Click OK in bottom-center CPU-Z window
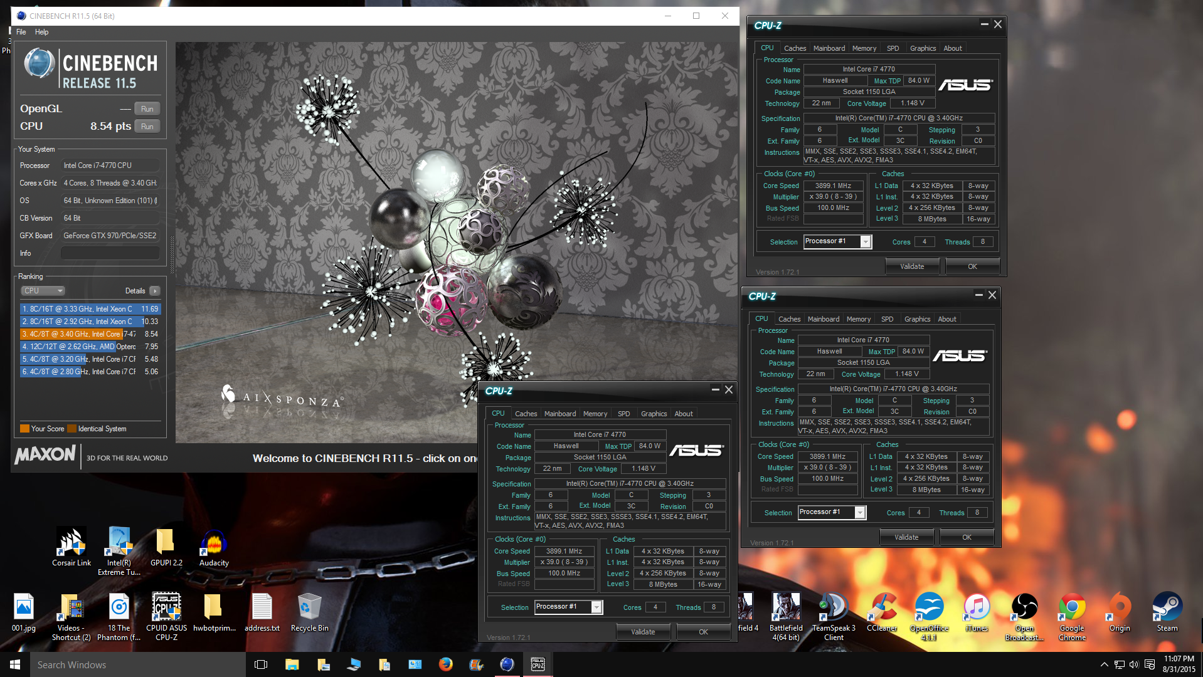The height and width of the screenshot is (677, 1203). (703, 632)
